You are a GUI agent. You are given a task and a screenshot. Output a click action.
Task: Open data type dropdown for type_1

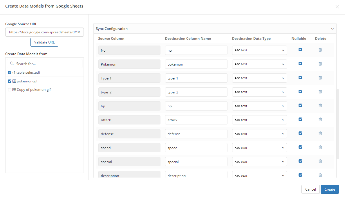(259, 78)
